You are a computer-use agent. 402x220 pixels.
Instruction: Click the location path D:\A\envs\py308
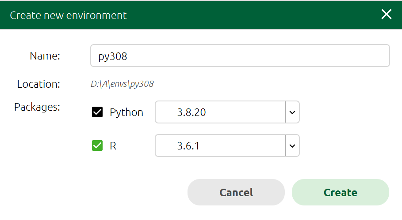123,84
